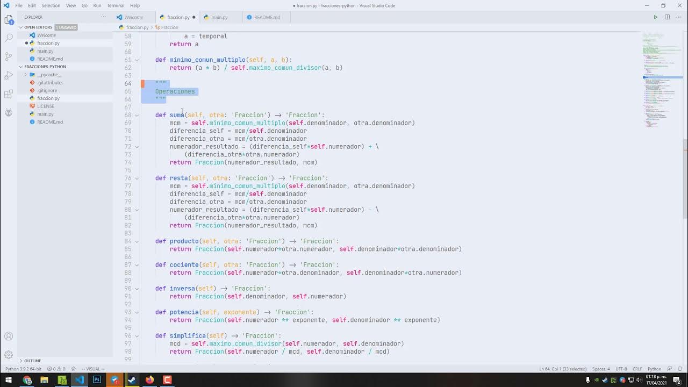This screenshot has height=387, width=688.
Task: Open the Source Control view
Action: tap(9, 56)
